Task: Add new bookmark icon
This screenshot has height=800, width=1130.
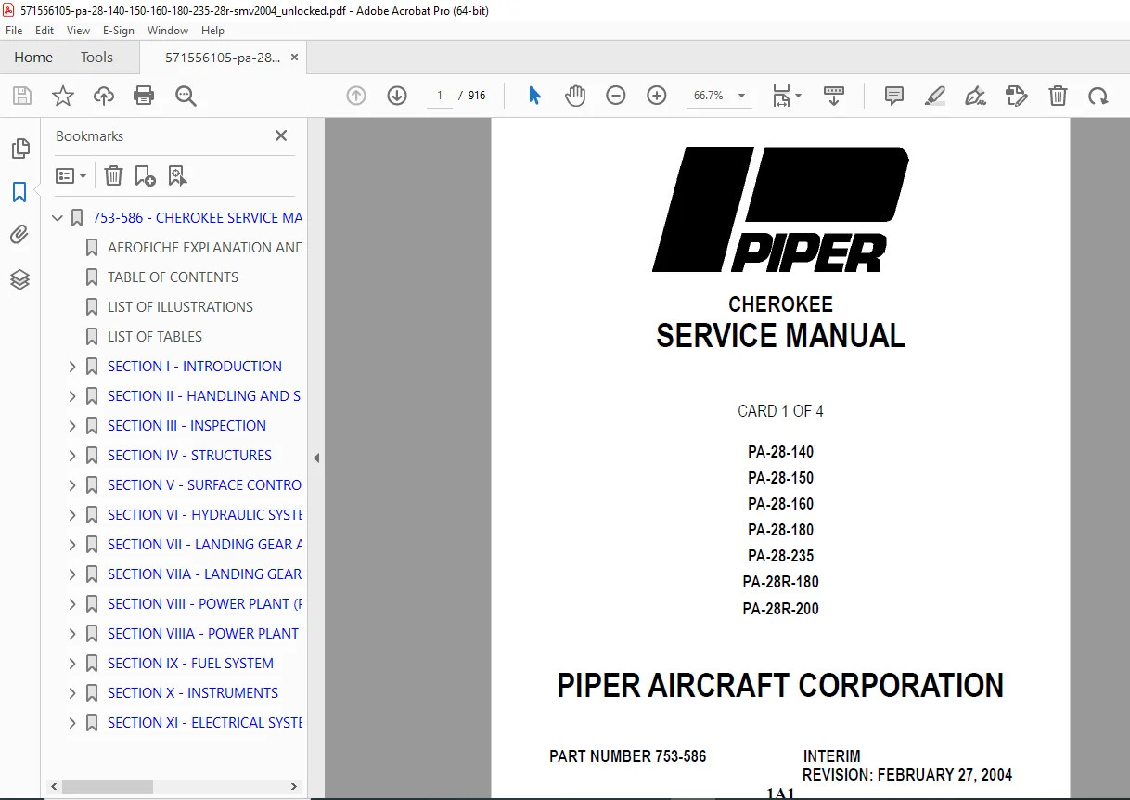Action: (146, 175)
